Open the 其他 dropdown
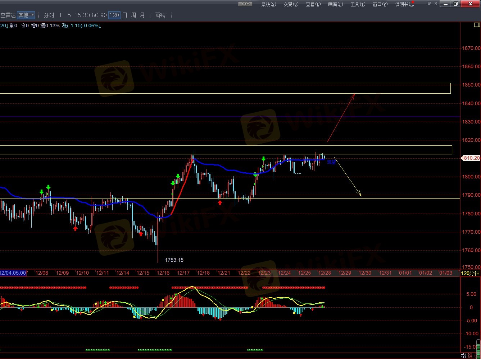The height and width of the screenshot is (359, 481). (x=26, y=15)
